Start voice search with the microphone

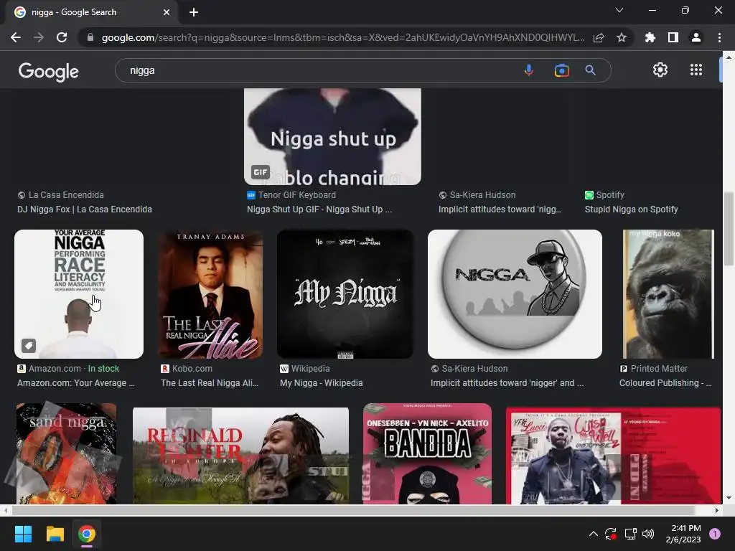tap(529, 70)
